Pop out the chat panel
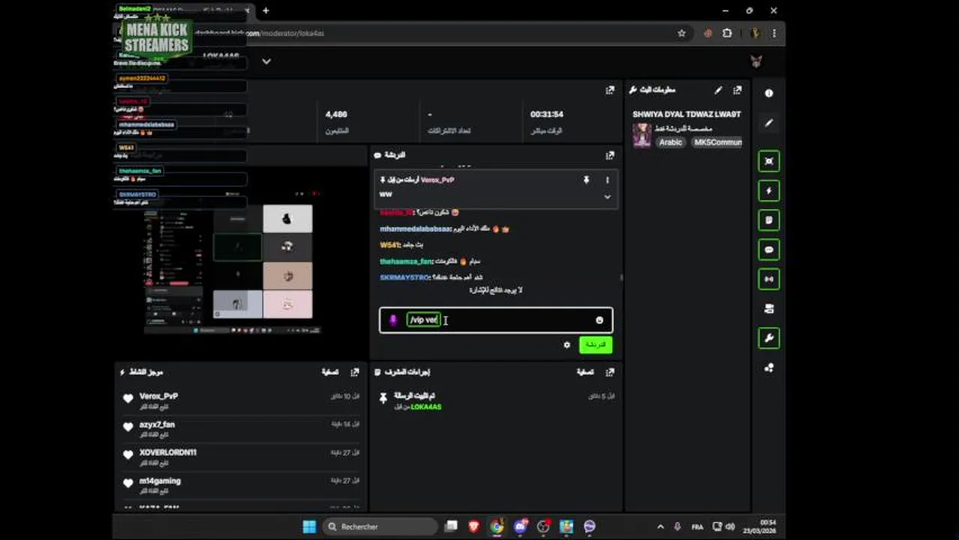The image size is (959, 540). coord(610,155)
